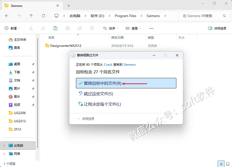Click the Share icon in toolbar
The width and height of the screenshot is (232, 167).
(80, 28)
